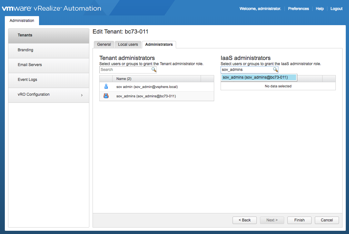
Task: Click the Logout link
Action: 336,9
